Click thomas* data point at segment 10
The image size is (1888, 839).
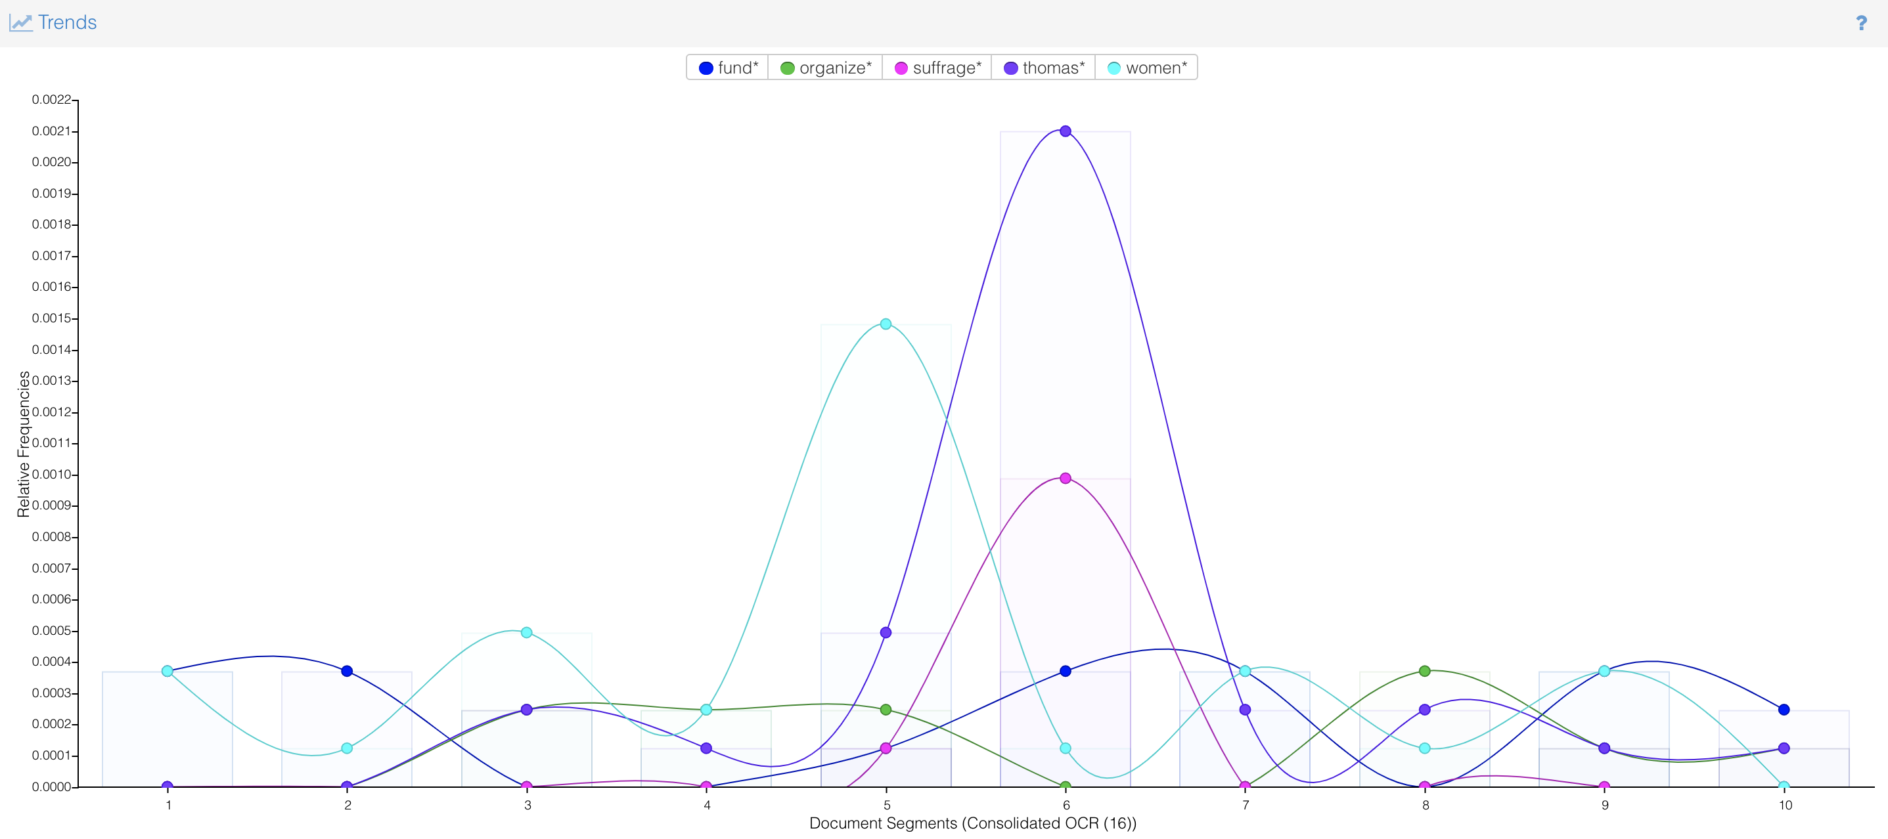click(1784, 748)
